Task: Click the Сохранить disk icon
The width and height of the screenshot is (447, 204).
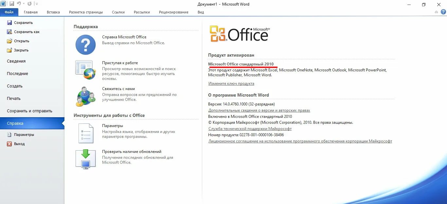Action: pyautogui.click(x=9, y=23)
